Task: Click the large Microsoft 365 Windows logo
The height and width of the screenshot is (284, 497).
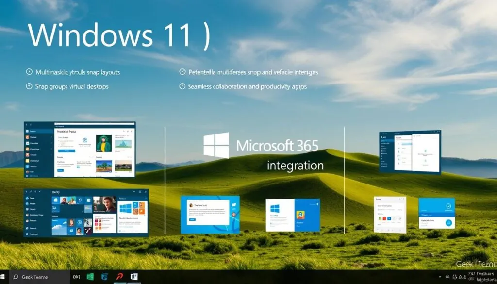Action: 216,146
